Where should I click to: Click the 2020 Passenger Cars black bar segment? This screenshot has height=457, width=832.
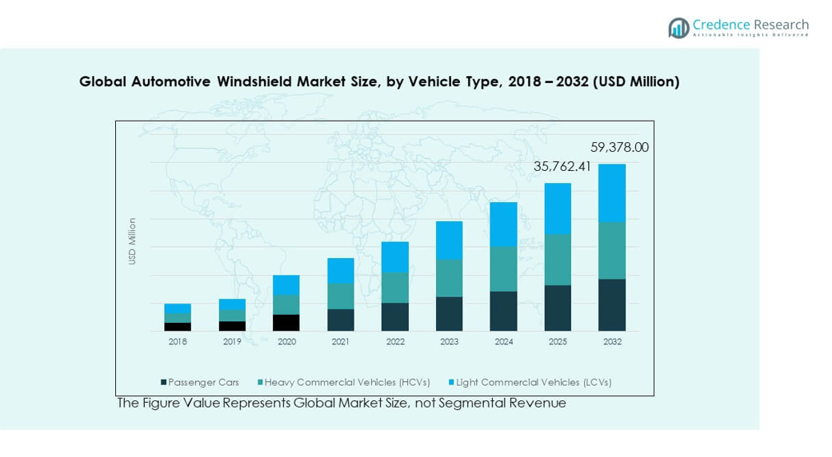pyautogui.click(x=286, y=323)
